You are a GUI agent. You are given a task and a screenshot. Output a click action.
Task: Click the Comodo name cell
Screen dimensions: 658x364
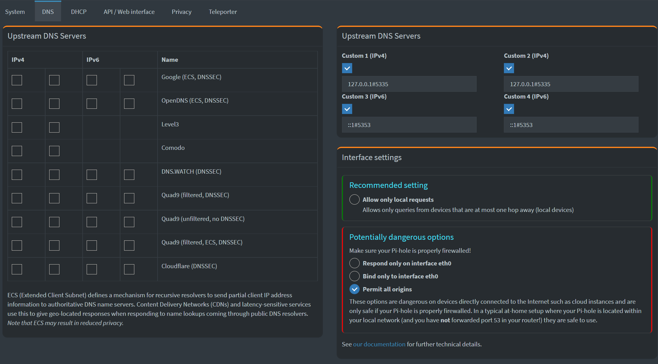pos(237,151)
